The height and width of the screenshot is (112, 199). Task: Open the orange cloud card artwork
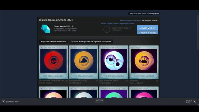(x=84, y=61)
